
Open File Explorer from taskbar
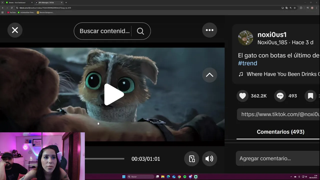point(163,177)
